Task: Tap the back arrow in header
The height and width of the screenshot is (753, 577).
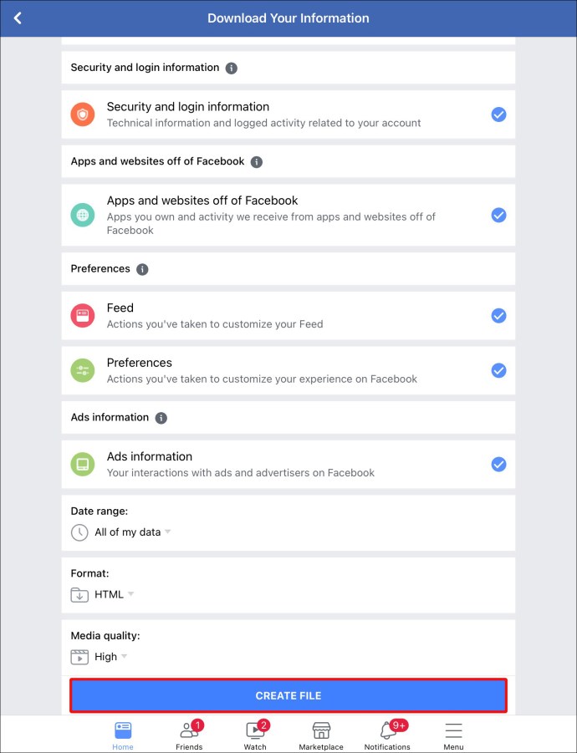Action: pos(18,18)
